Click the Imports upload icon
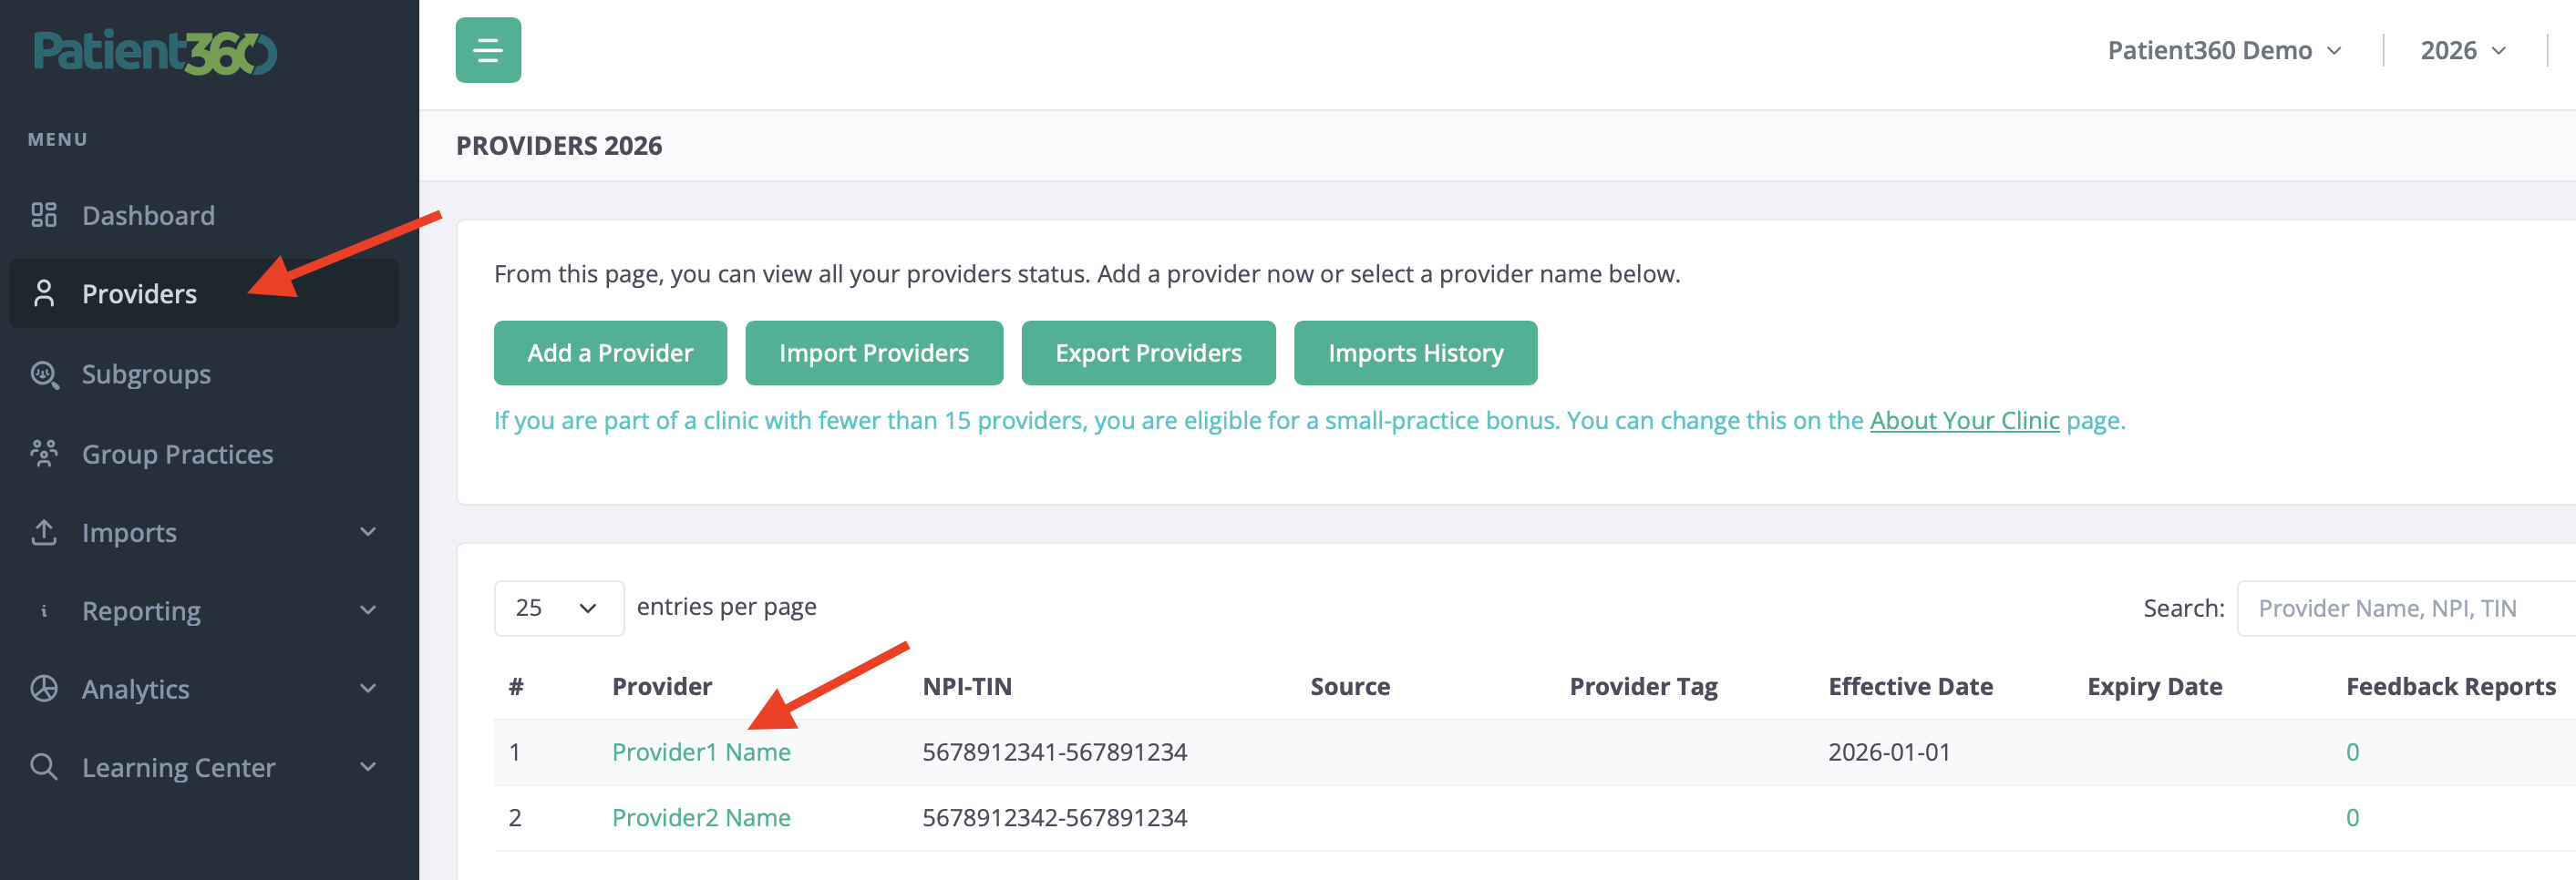This screenshot has width=2576, height=880. [44, 532]
